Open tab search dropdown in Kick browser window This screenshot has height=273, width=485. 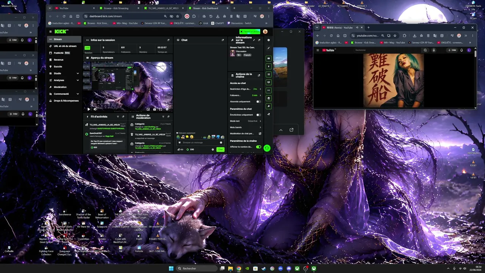tap(50, 8)
